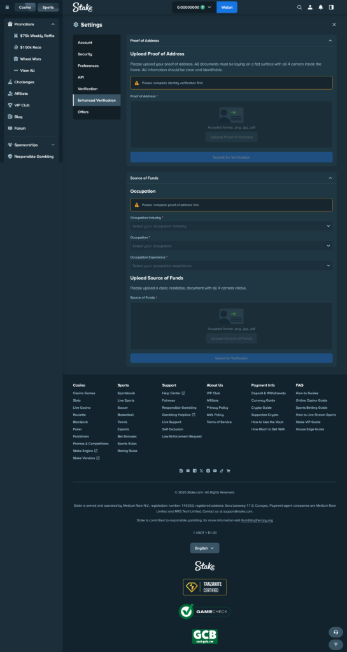Viewport: 347px width, 652px height.
Task: Open the YouTube icon in footer
Action: pos(215,471)
